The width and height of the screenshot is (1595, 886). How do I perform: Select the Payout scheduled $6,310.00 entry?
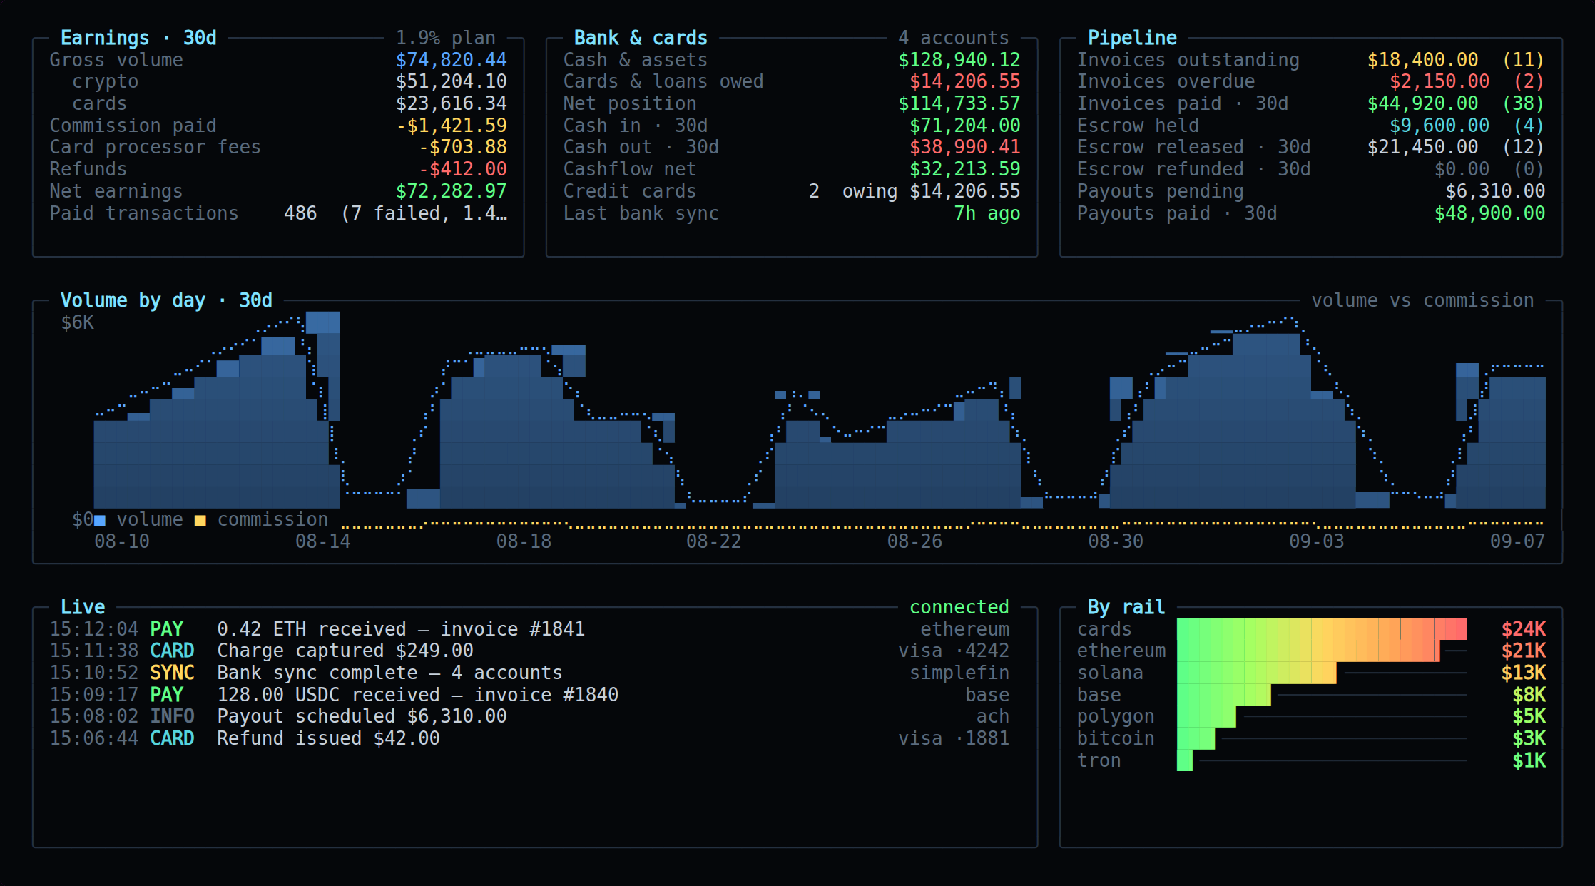point(529,716)
